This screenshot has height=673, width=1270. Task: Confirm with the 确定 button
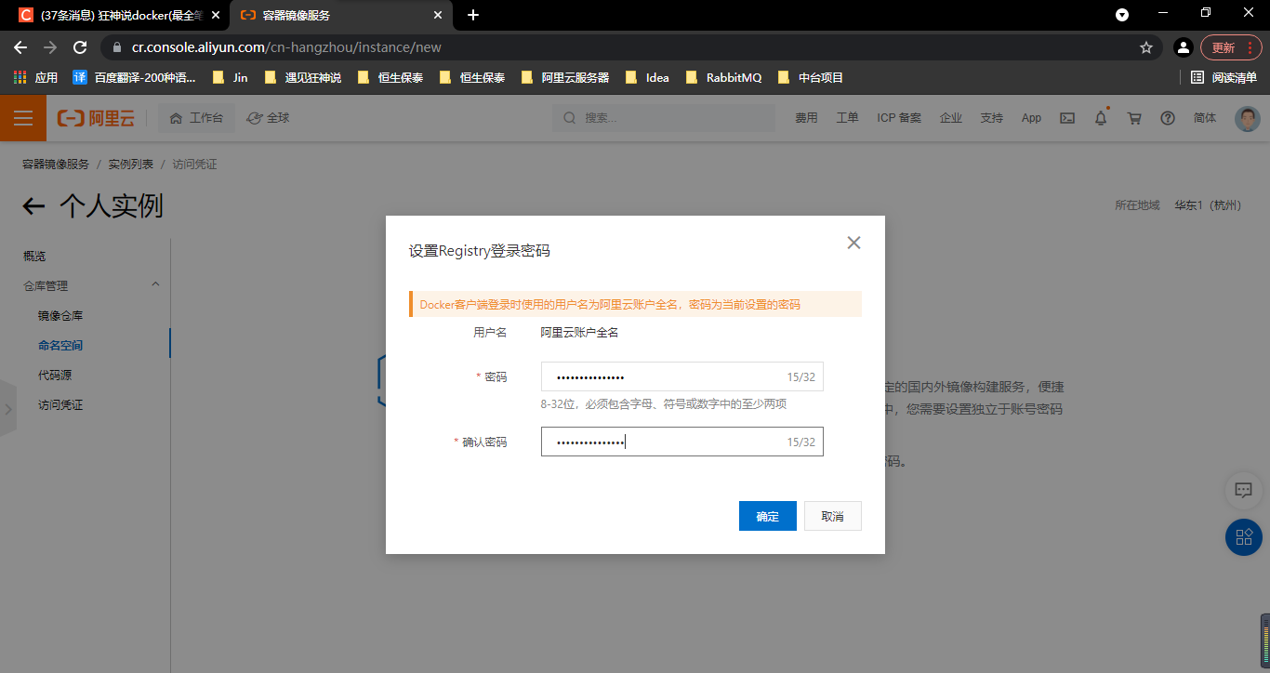click(x=768, y=516)
